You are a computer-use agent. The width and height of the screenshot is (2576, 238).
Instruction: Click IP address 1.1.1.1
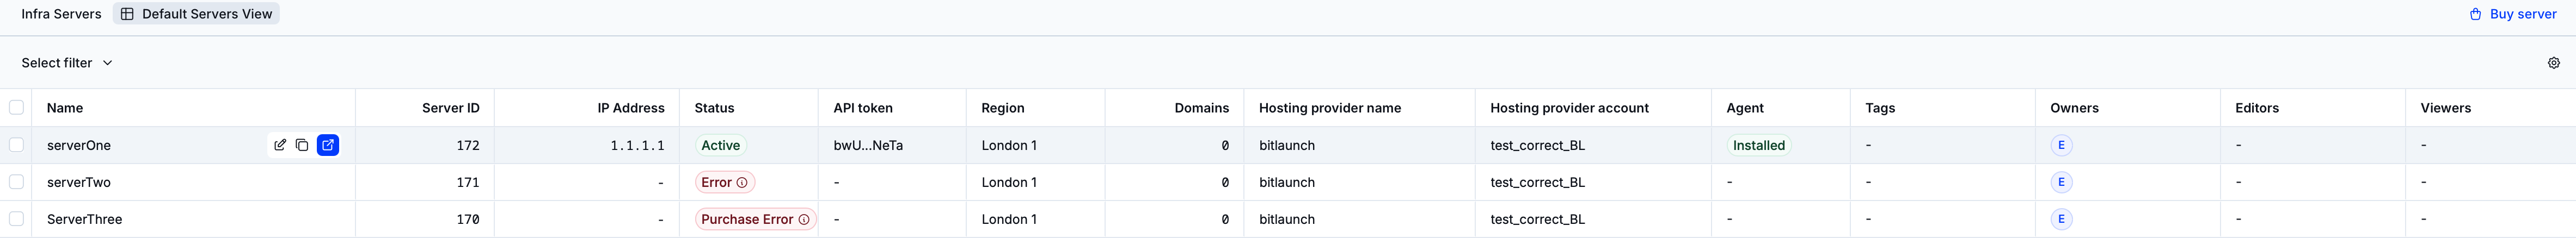(x=637, y=145)
